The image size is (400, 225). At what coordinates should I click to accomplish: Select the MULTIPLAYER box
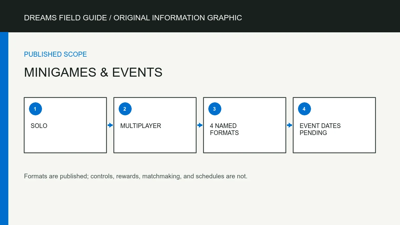pos(155,125)
